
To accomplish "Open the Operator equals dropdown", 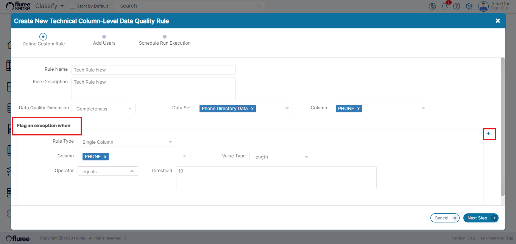I will point(108,171).
